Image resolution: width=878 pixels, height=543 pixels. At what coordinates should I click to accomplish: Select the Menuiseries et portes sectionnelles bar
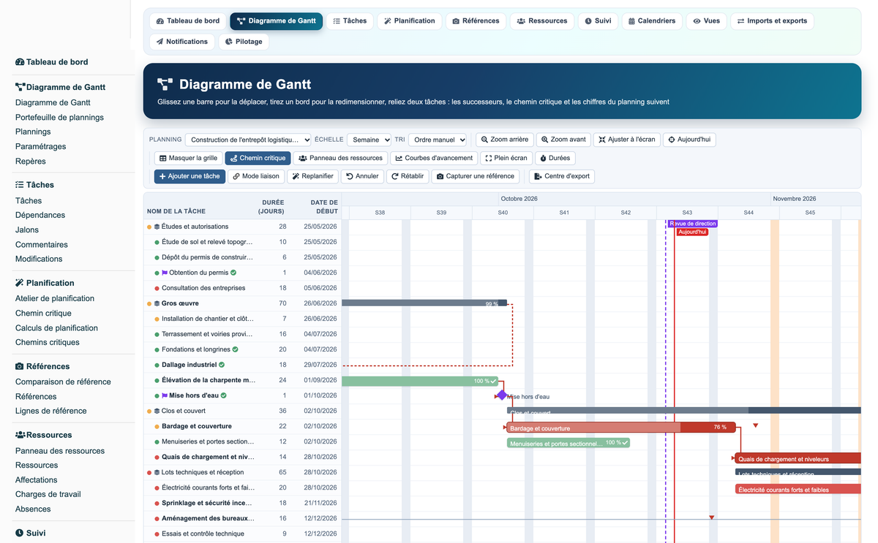[x=569, y=443]
